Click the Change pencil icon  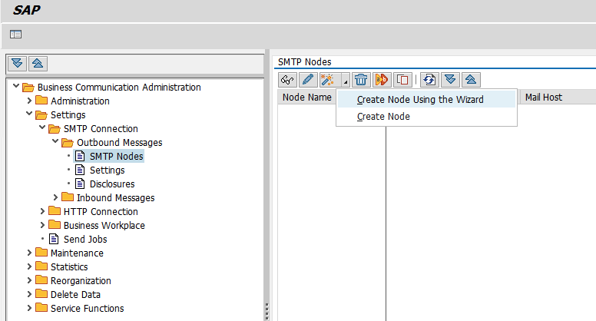[308, 80]
